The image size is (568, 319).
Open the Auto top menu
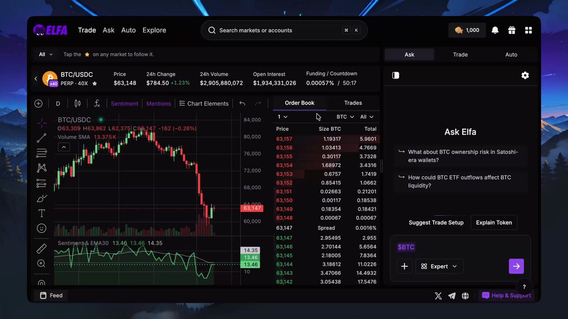point(128,30)
